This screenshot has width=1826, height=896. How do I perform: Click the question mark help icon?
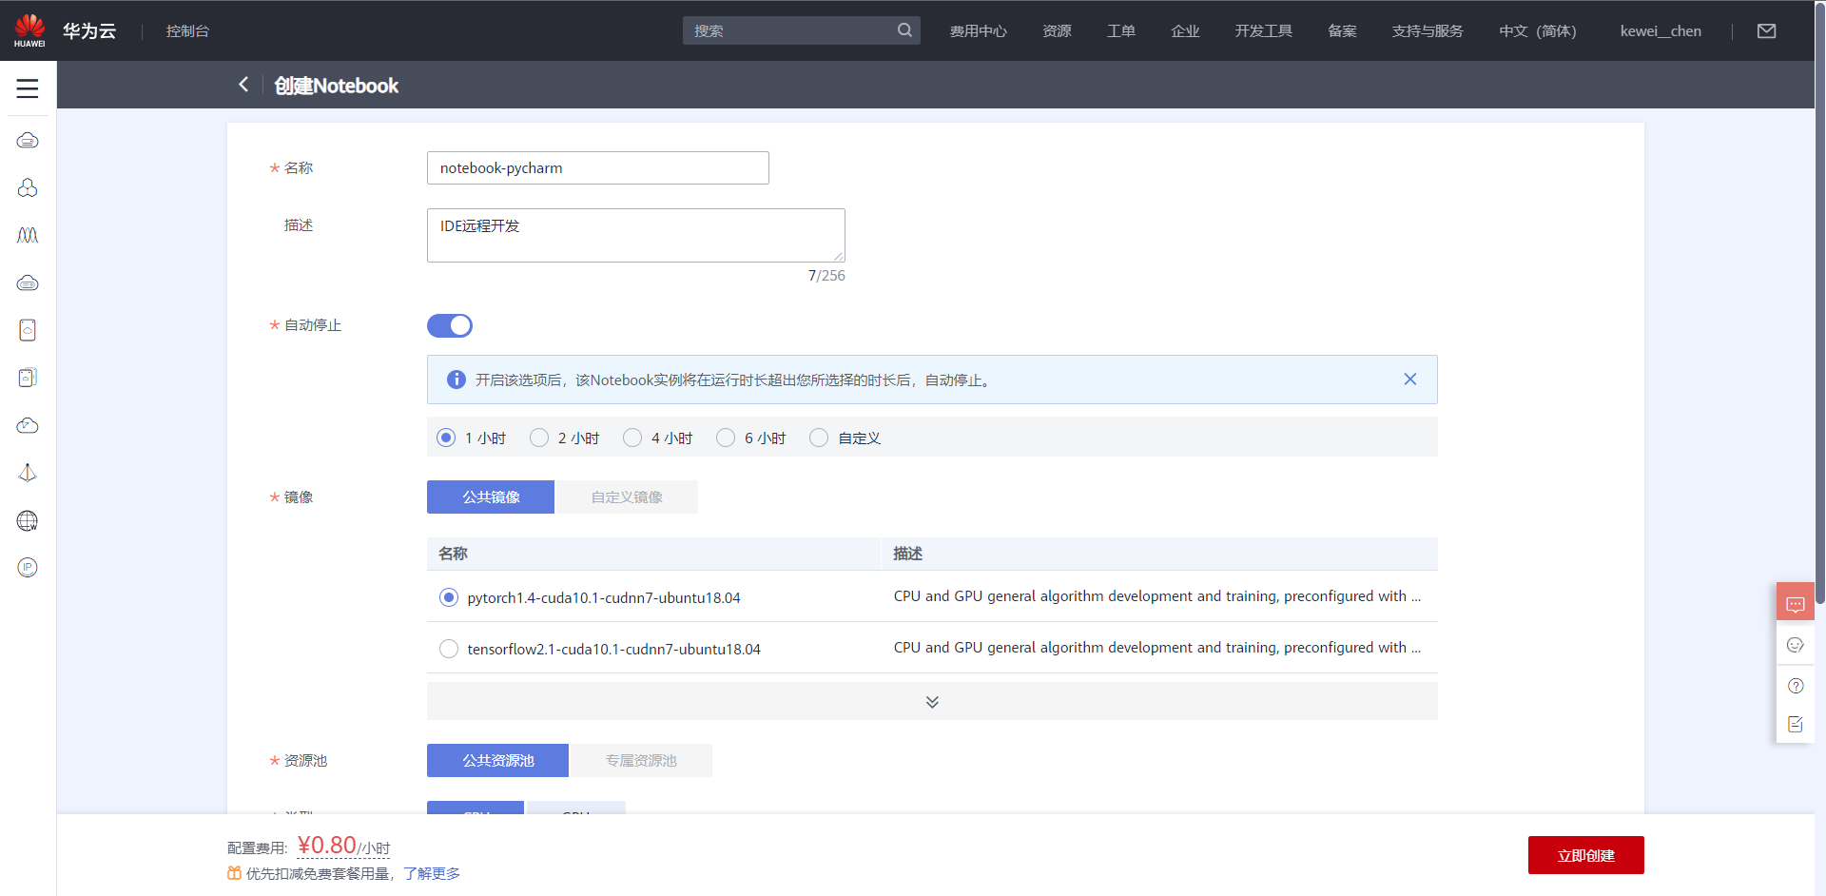pyautogui.click(x=1796, y=686)
